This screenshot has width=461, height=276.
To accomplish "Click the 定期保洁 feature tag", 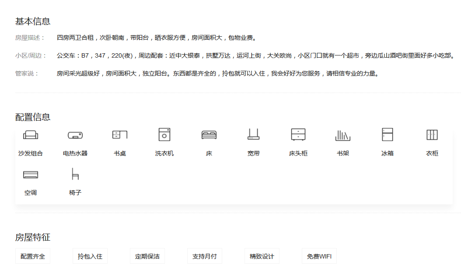I will pyautogui.click(x=147, y=256).
